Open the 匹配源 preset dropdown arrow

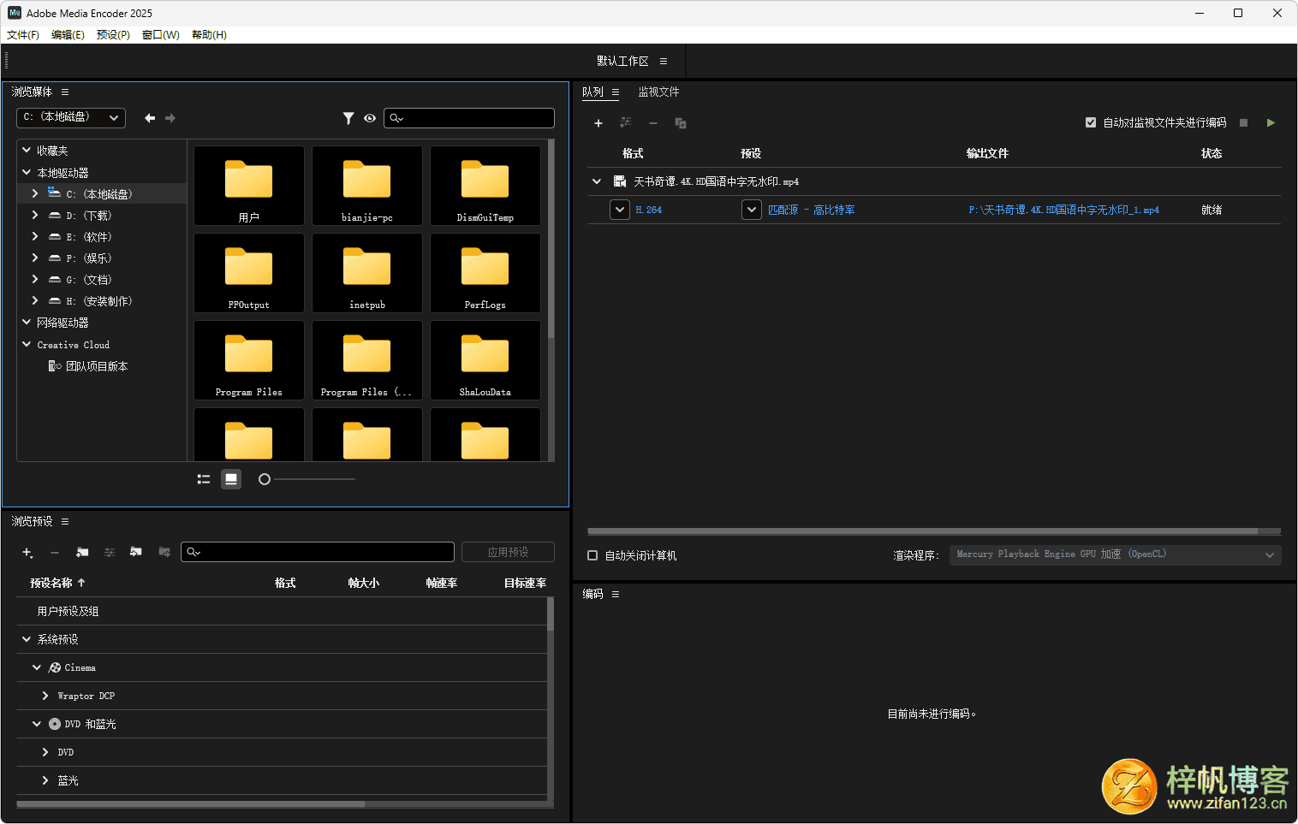tap(751, 210)
